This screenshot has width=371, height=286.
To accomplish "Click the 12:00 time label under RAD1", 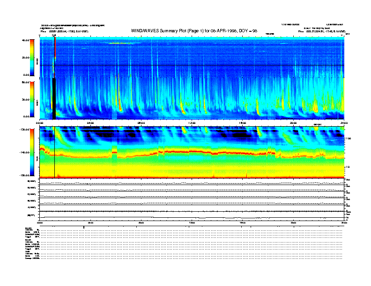I will 192,123.
